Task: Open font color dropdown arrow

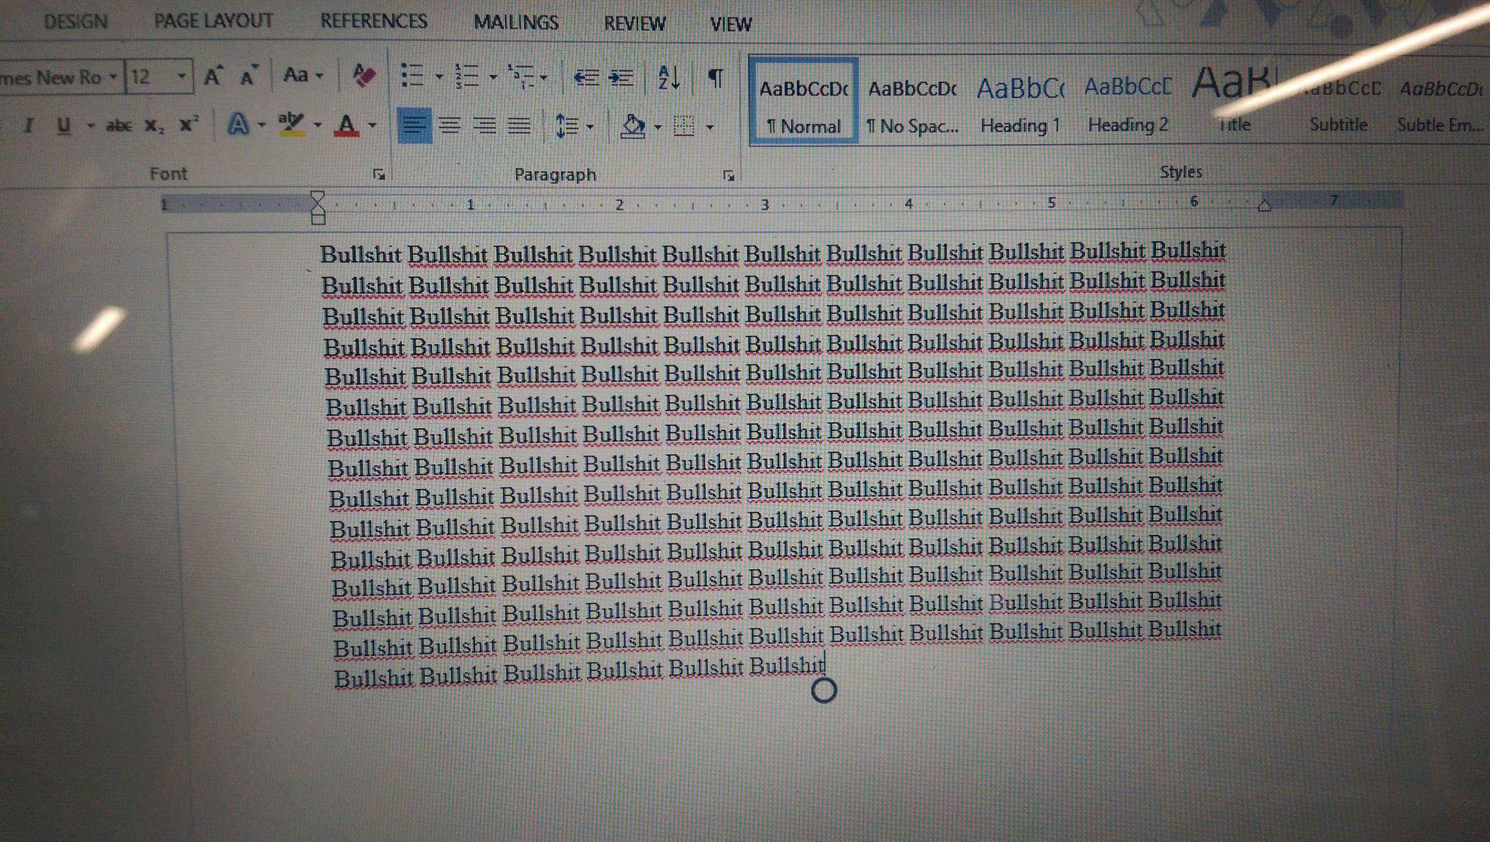Action: pos(372,125)
